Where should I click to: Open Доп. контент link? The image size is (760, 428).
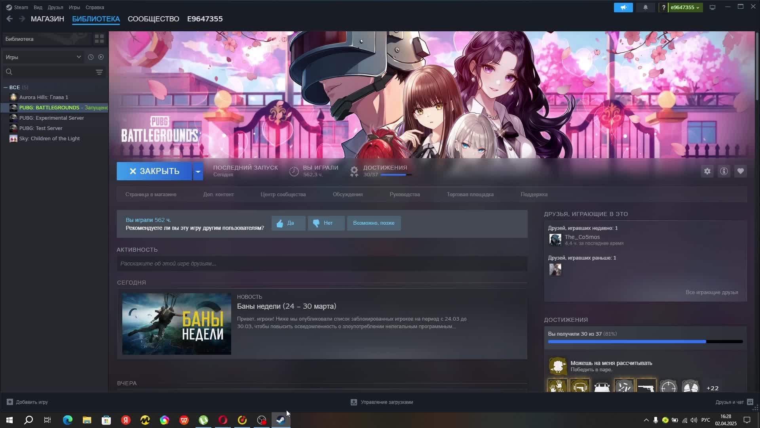click(x=218, y=194)
